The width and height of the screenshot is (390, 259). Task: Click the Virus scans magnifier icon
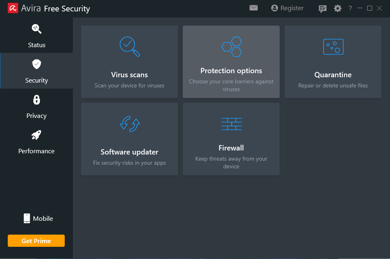pyautogui.click(x=129, y=47)
